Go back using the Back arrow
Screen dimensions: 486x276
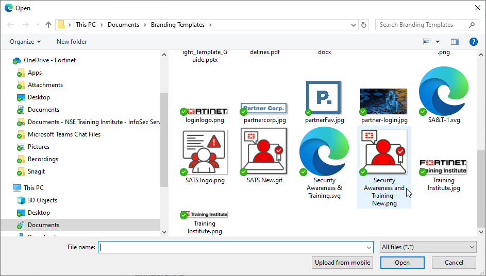10,25
